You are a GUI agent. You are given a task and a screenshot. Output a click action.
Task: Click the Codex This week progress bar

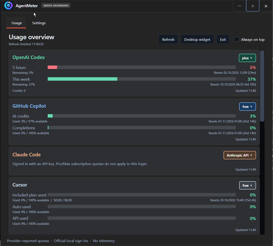142,79
